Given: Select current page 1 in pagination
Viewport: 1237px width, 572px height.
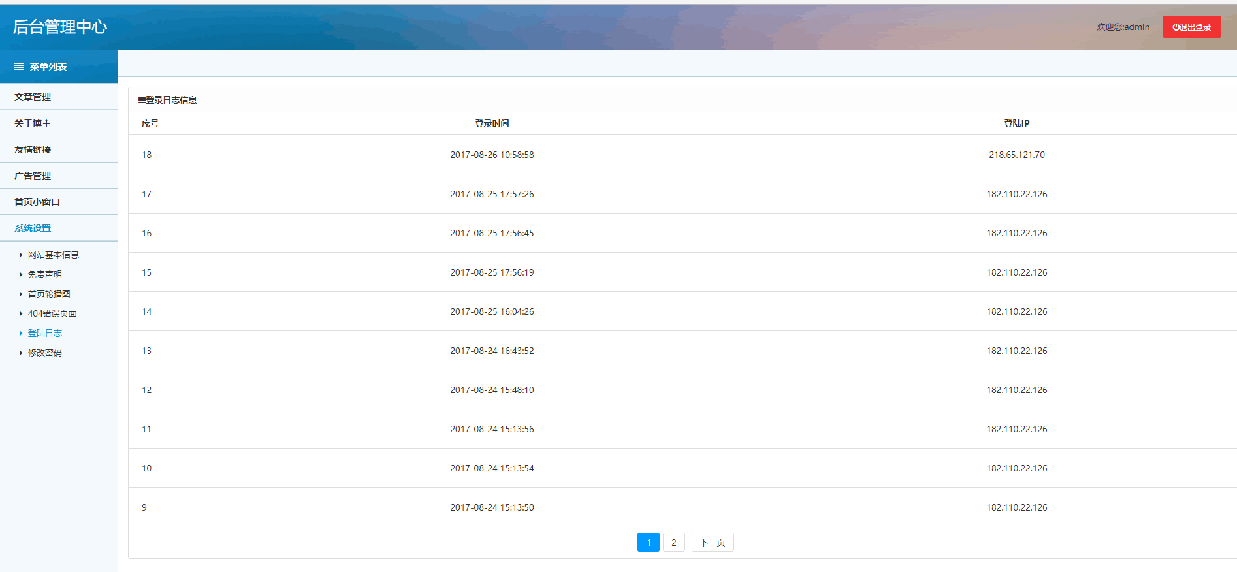Looking at the screenshot, I should (x=648, y=543).
